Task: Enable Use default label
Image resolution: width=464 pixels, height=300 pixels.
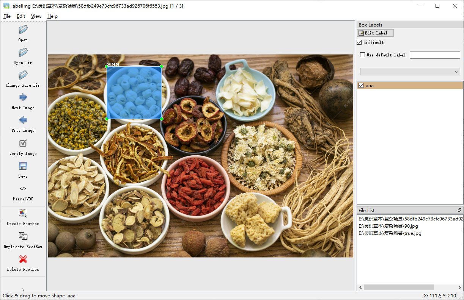Action: click(362, 55)
